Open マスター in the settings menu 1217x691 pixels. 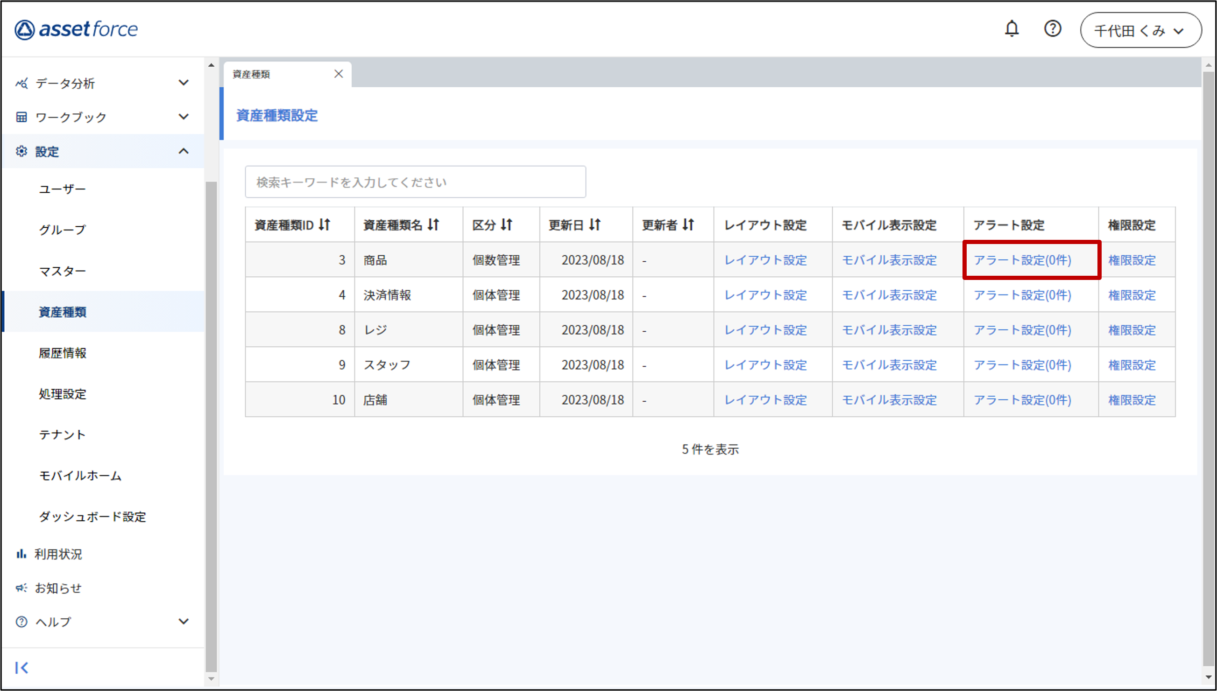[x=62, y=271]
